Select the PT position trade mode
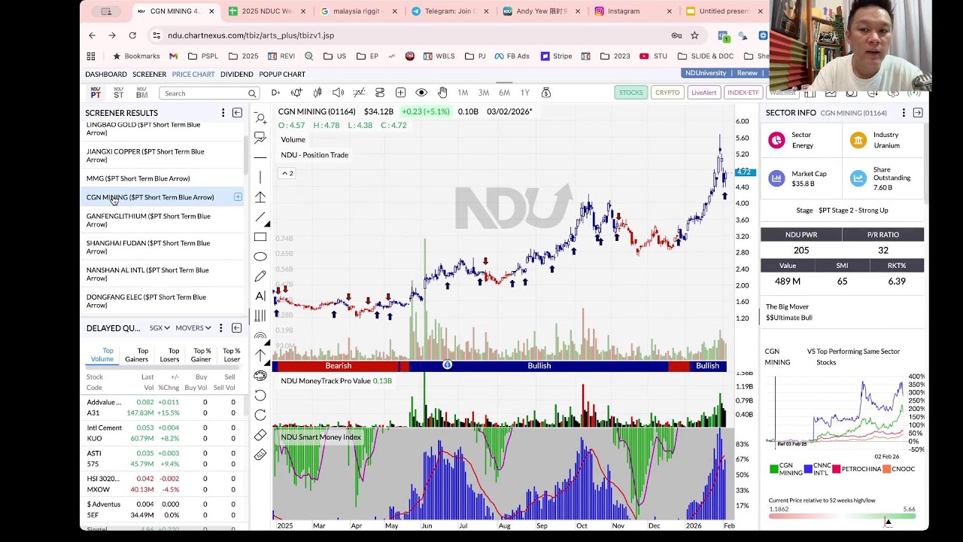The image size is (963, 542). click(96, 93)
